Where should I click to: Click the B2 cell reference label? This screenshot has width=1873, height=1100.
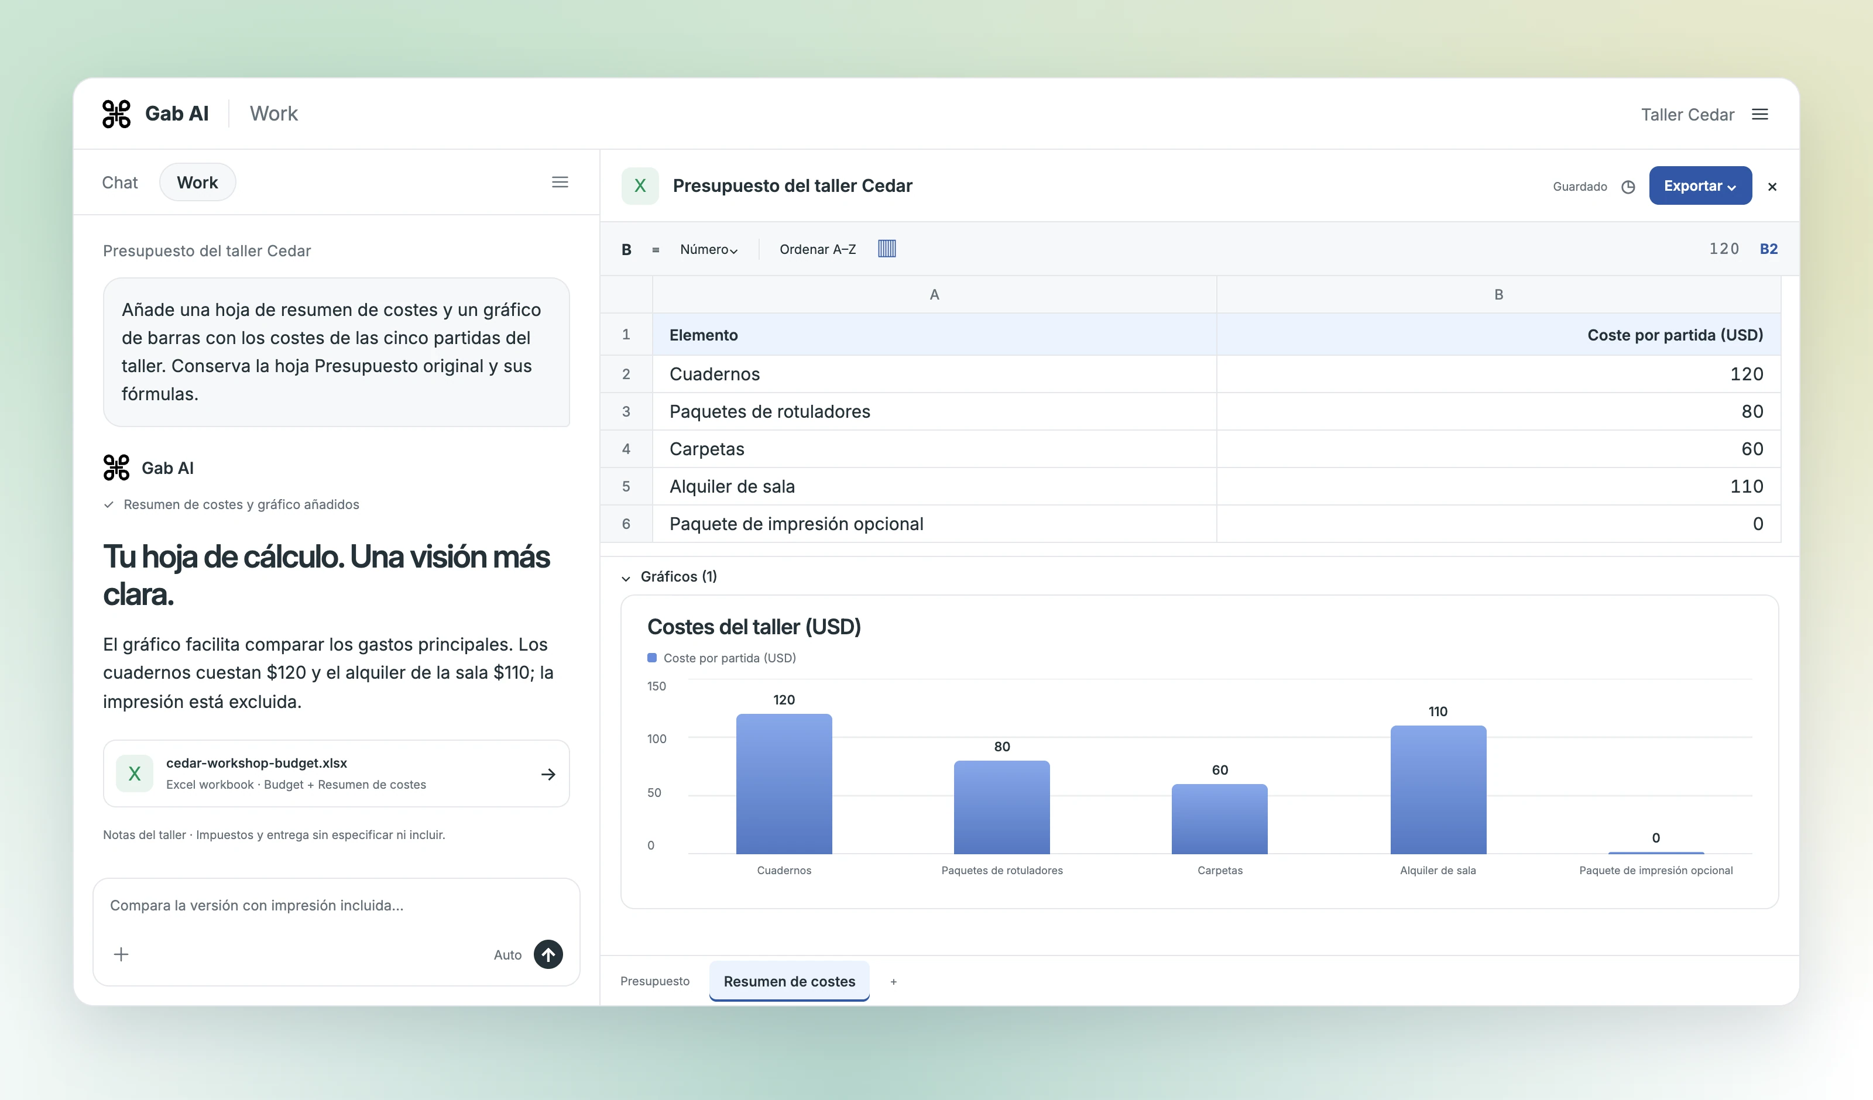(x=1768, y=249)
